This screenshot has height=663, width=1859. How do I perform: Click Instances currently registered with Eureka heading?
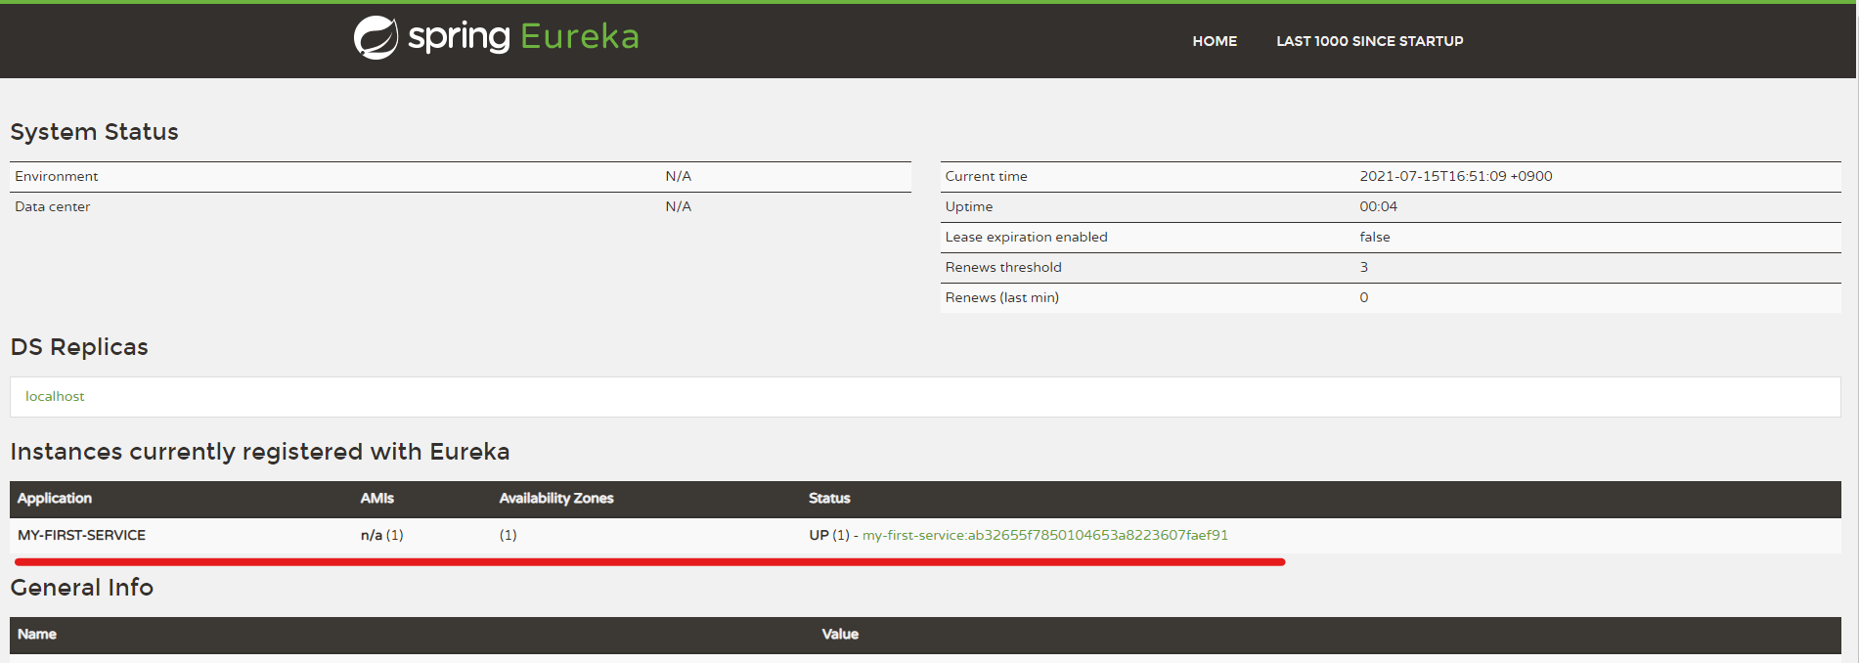click(x=260, y=452)
